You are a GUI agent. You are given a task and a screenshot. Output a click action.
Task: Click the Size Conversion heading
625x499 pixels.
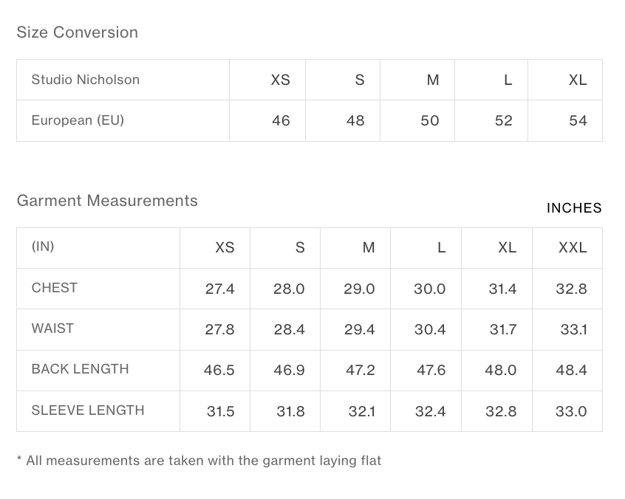(78, 32)
